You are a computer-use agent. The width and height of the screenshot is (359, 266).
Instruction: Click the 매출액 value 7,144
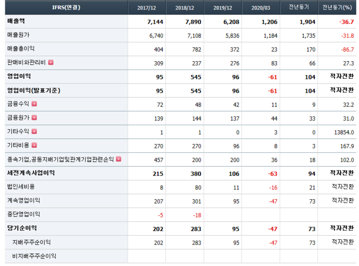point(155,22)
